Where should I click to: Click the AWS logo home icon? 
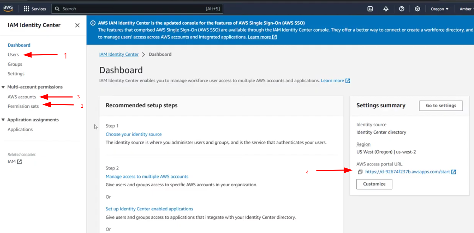pyautogui.click(x=8, y=9)
